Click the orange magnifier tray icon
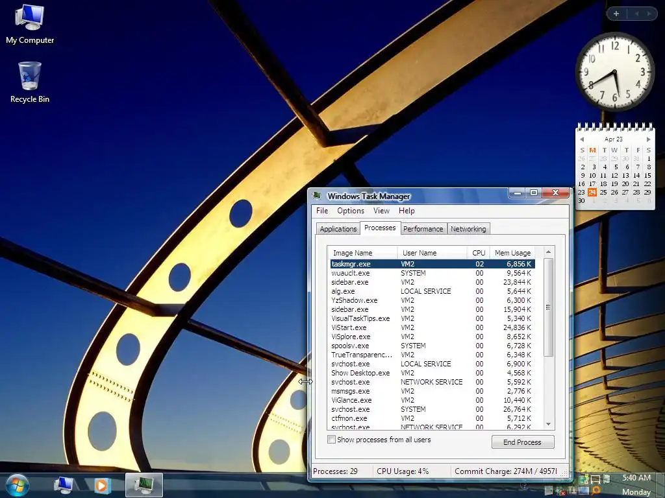The width and height of the screenshot is (665, 498). 596,490
